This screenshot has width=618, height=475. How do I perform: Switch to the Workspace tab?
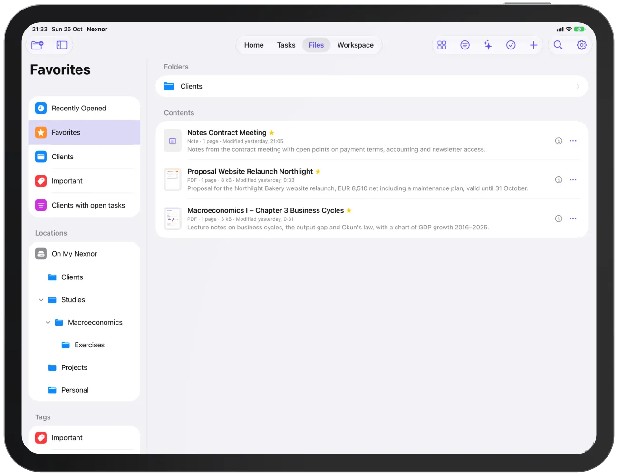pos(356,45)
